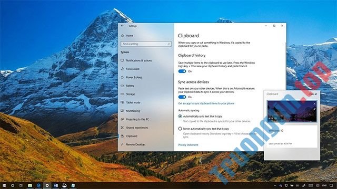Image resolution: width=337 pixels, height=189 pixels.
Task: Focus the Find a setting search box
Action: pyautogui.click(x=146, y=44)
